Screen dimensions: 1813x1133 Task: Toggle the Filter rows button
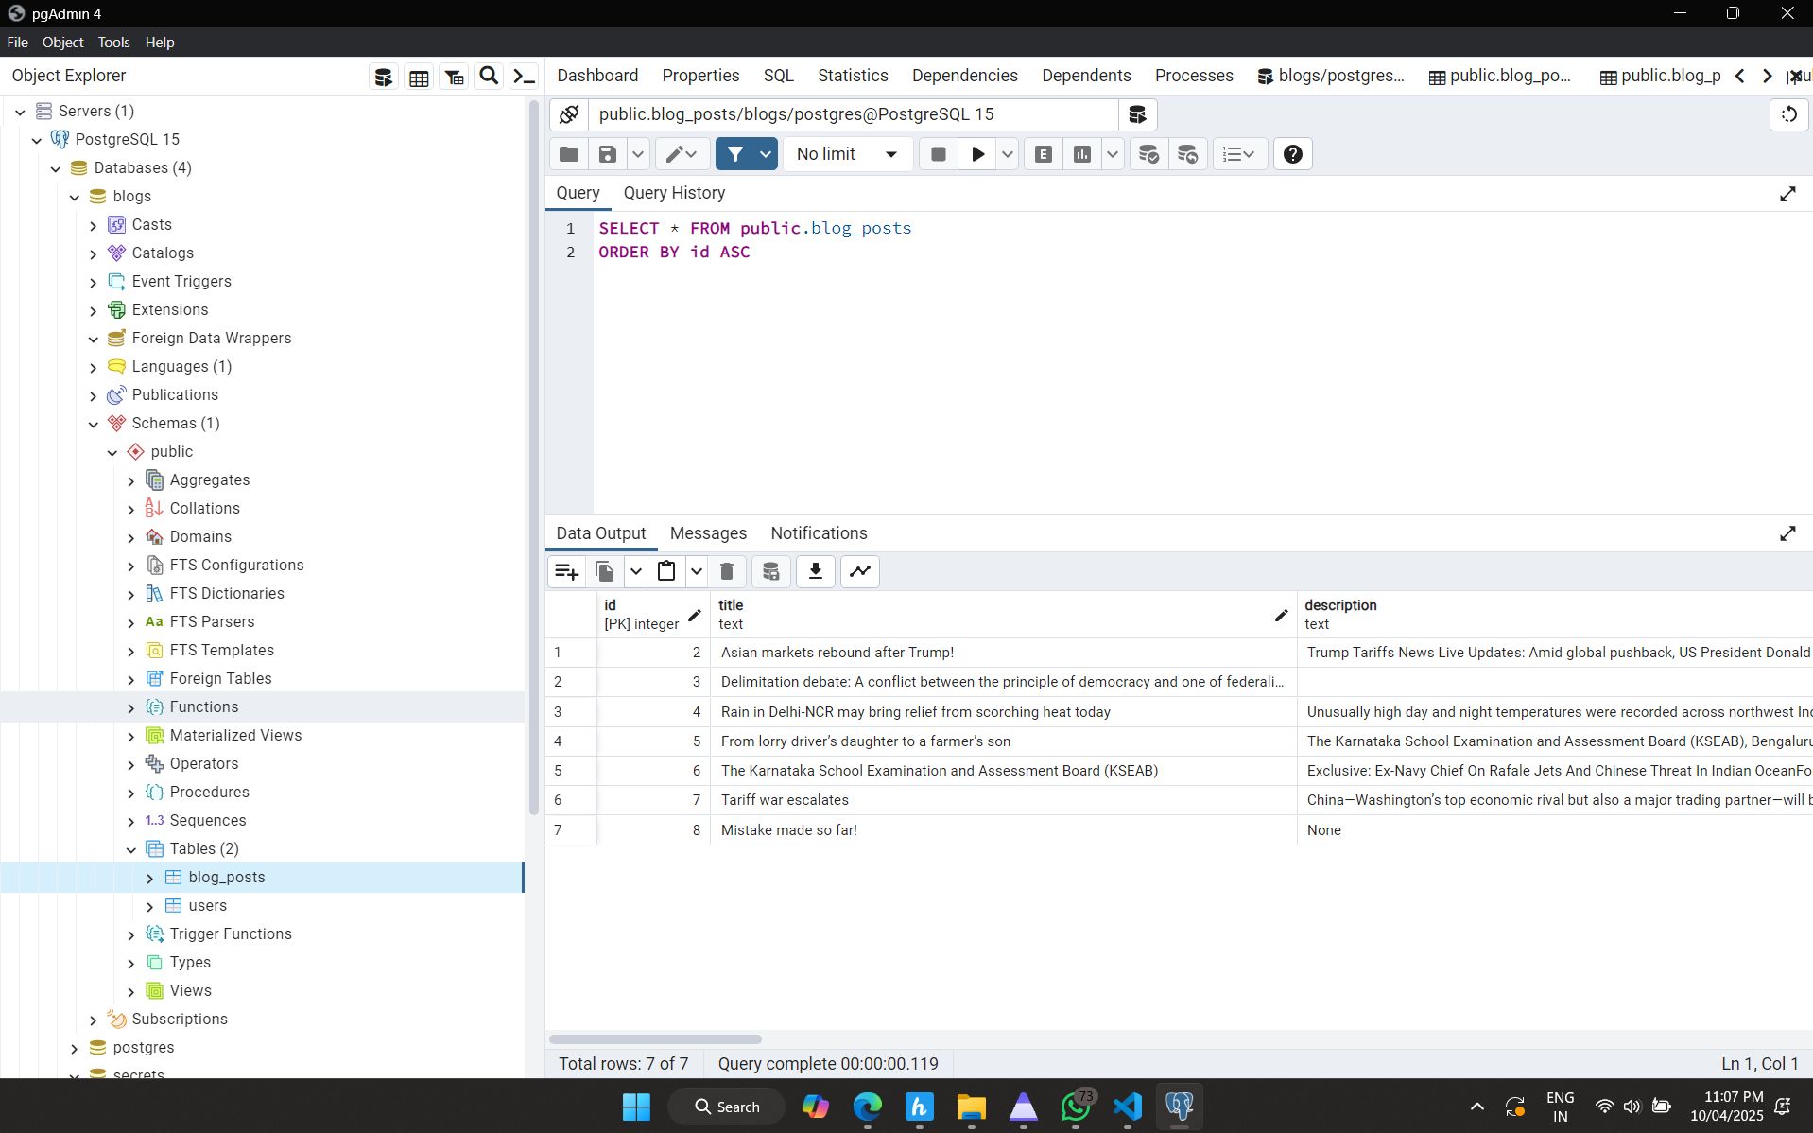coord(735,154)
